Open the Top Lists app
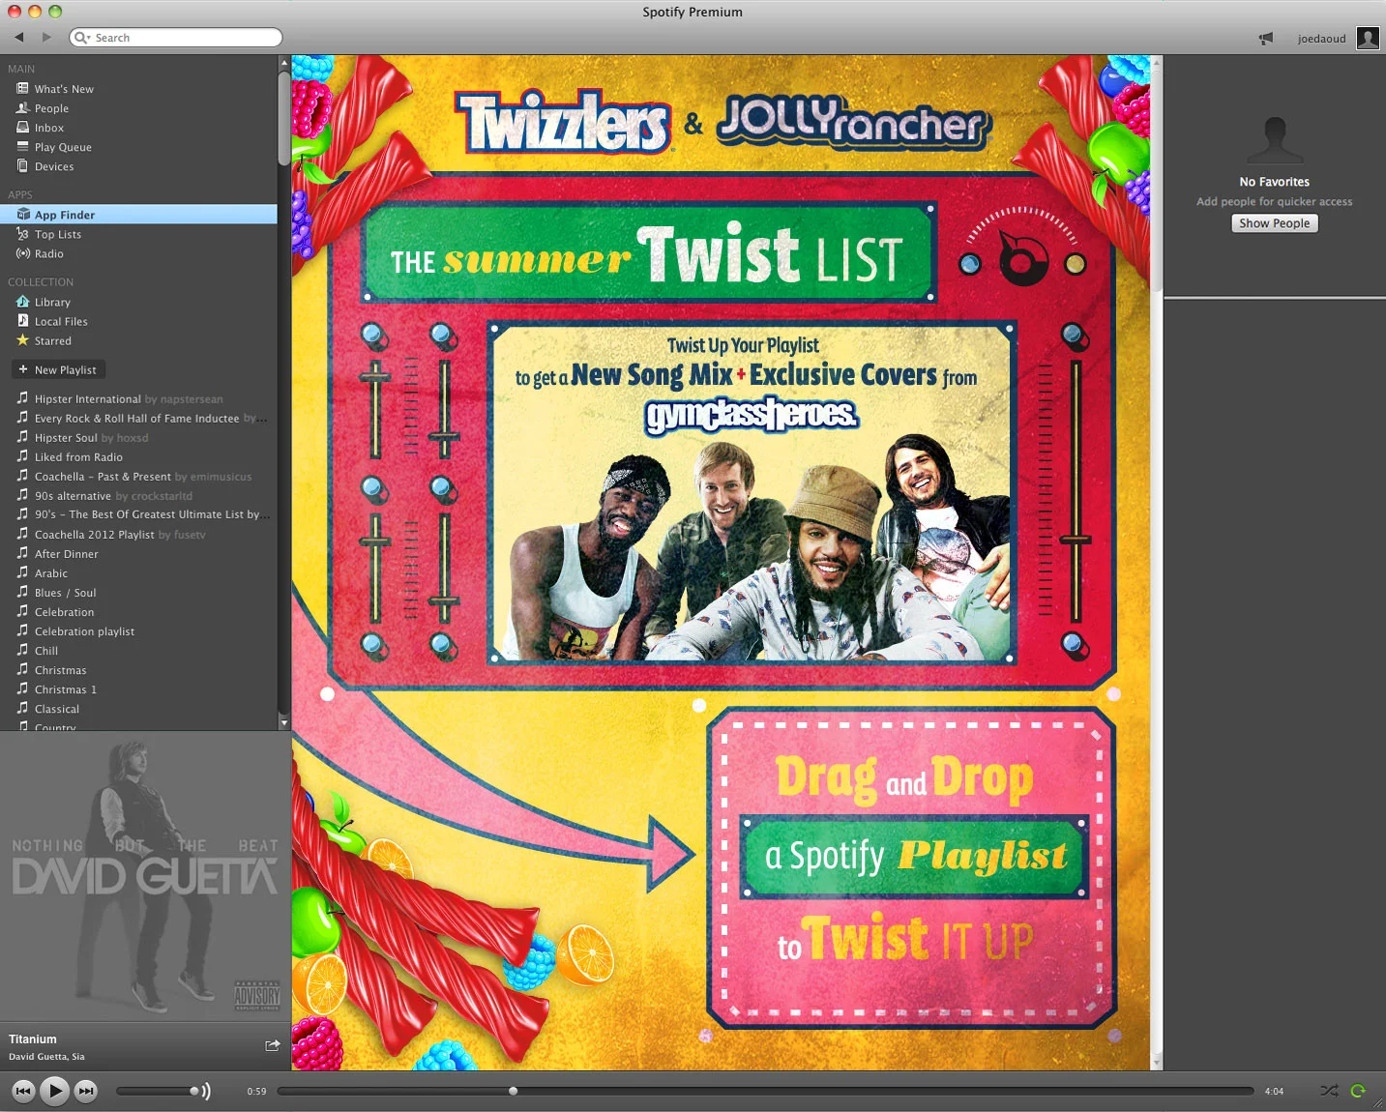This screenshot has height=1112, width=1386. (58, 234)
